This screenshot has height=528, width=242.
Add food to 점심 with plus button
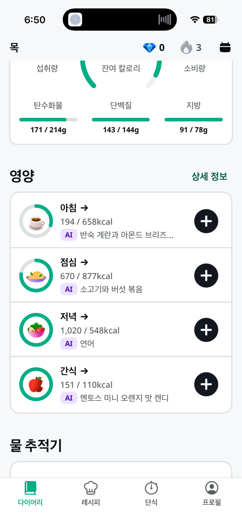point(206,275)
